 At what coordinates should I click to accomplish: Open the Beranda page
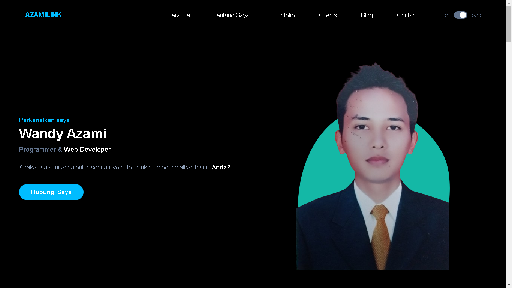[179, 15]
